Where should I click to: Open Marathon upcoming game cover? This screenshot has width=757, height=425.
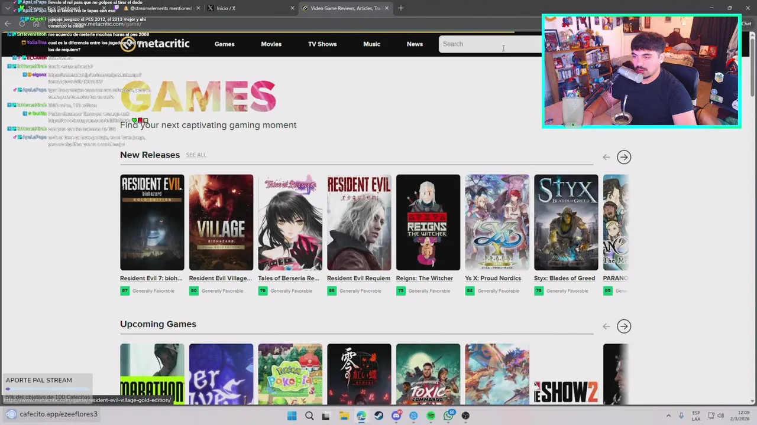tap(152, 374)
